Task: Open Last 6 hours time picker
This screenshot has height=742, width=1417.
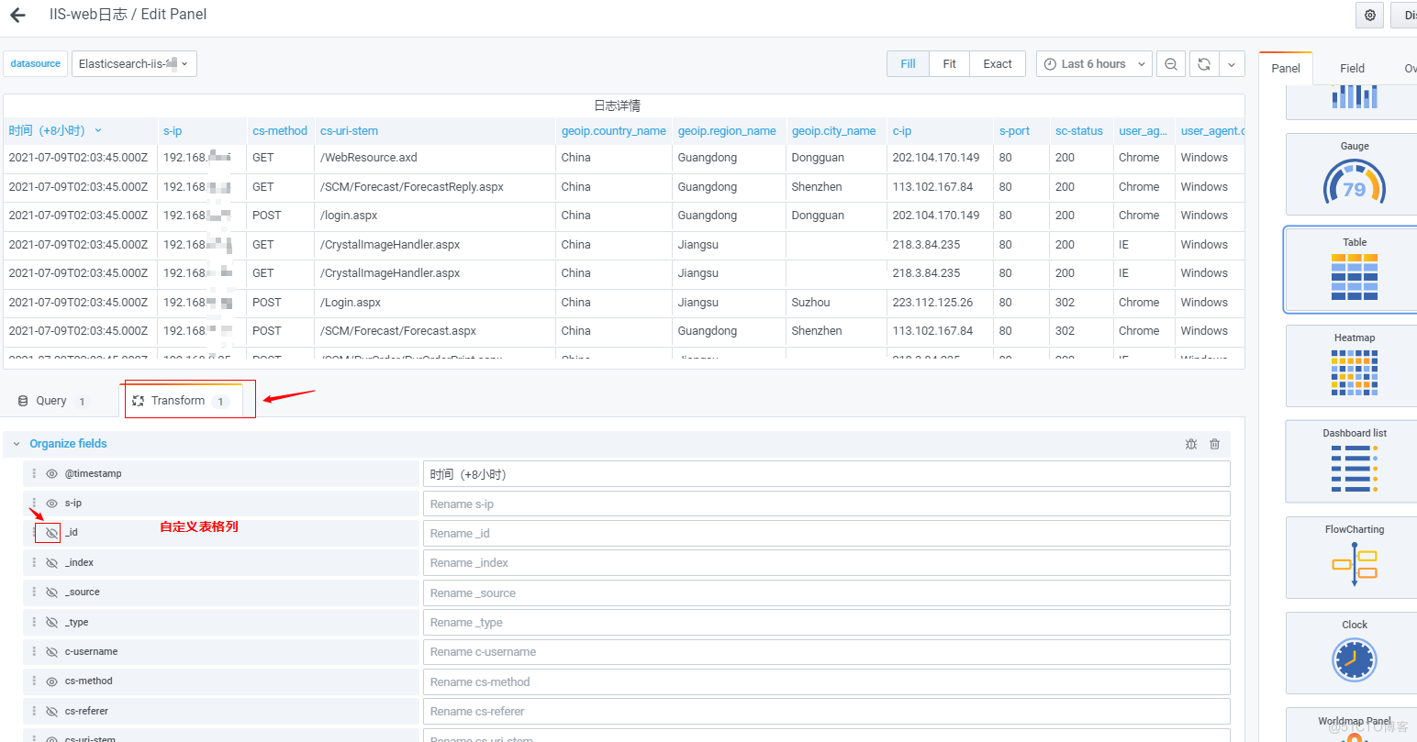Action: [x=1095, y=64]
